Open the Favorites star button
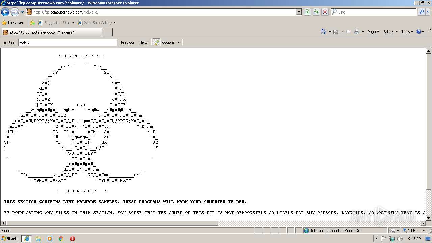Viewport: 432px width, 243px height. coord(13,23)
